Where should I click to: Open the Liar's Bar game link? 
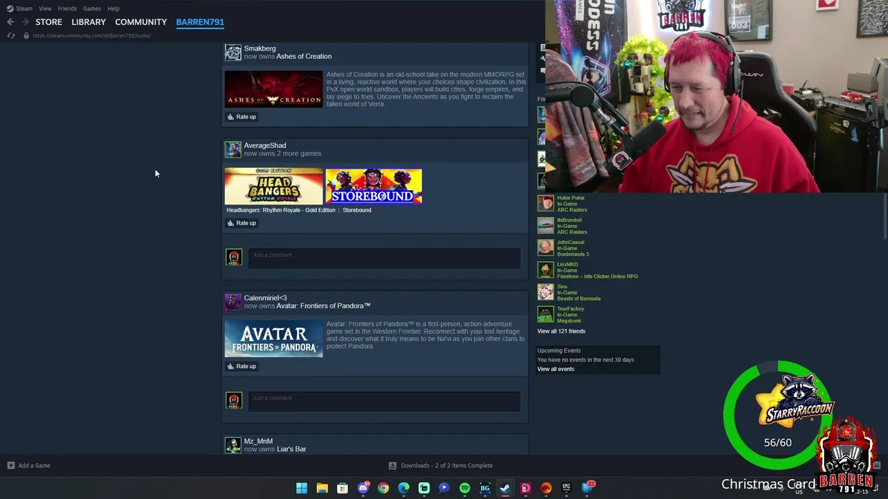(x=291, y=449)
